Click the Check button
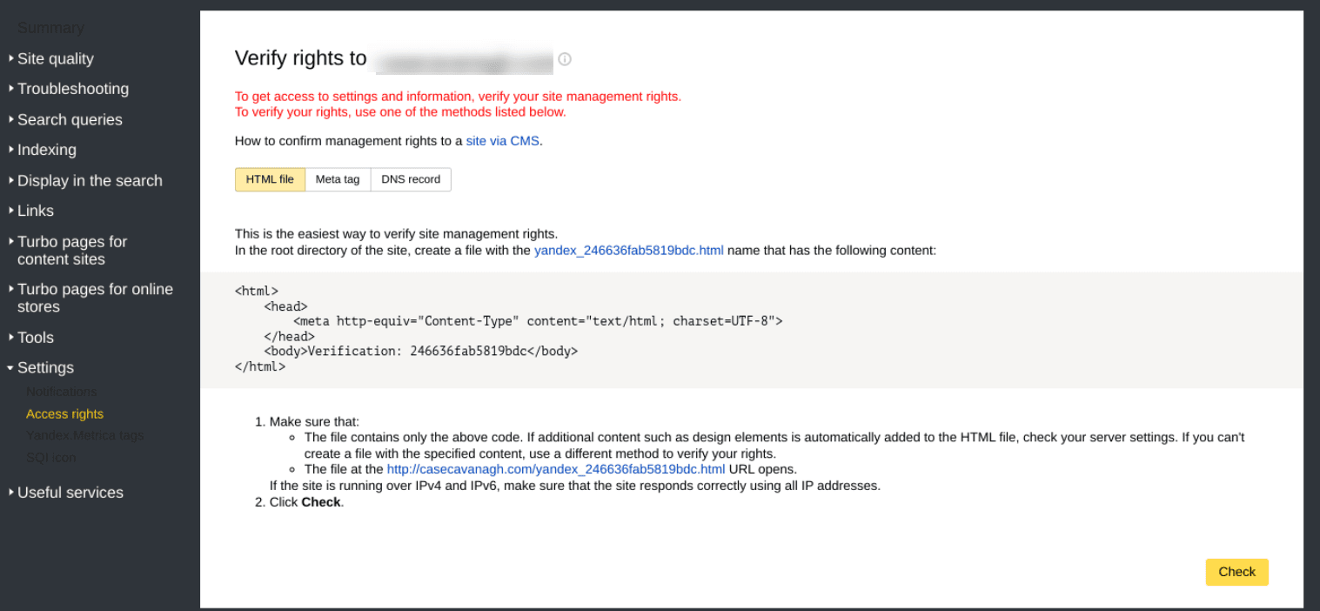 1236,572
